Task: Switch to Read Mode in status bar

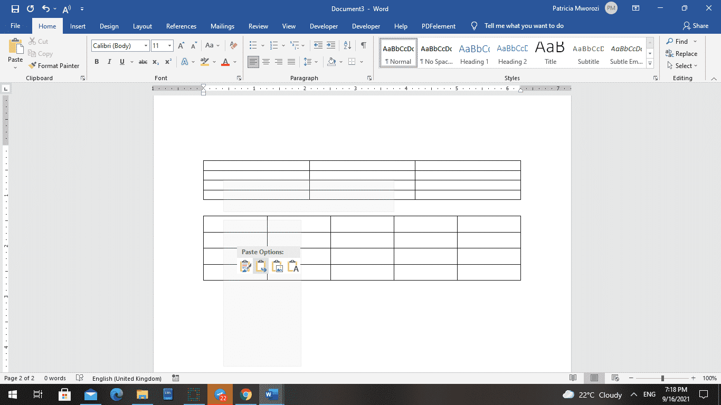Action: [573, 378]
